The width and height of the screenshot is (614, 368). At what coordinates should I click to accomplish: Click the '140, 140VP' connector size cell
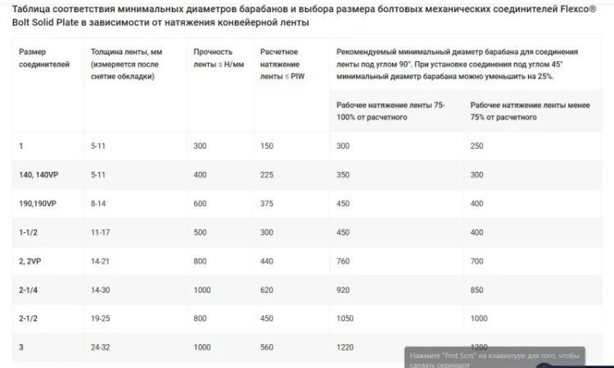(38, 175)
